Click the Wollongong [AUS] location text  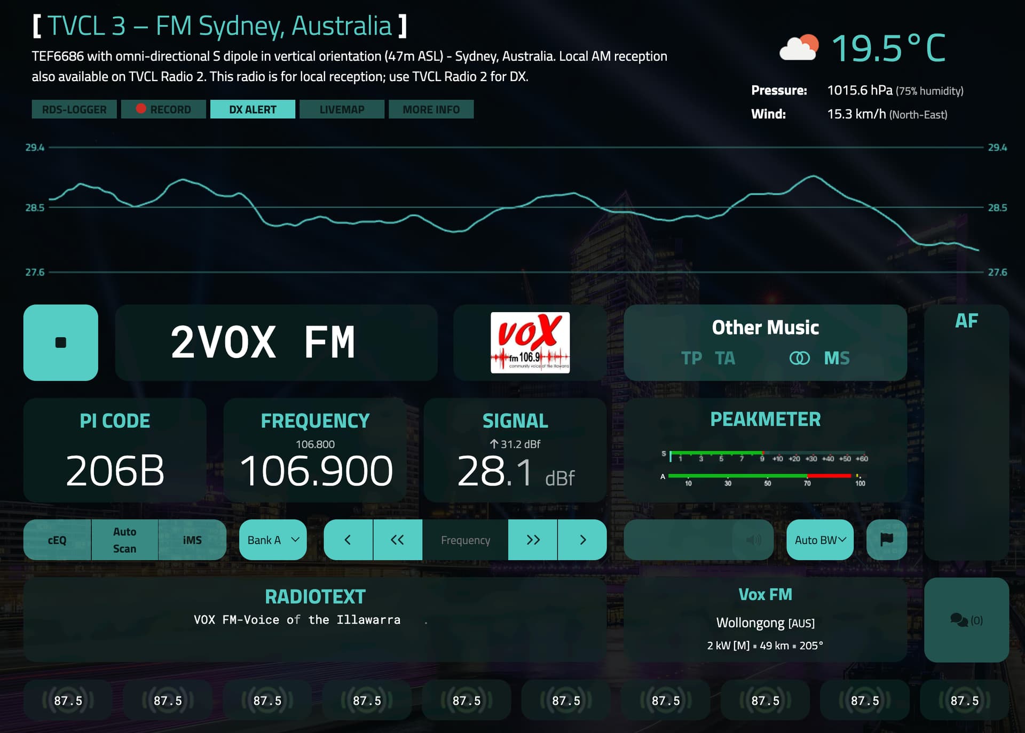pyautogui.click(x=765, y=623)
